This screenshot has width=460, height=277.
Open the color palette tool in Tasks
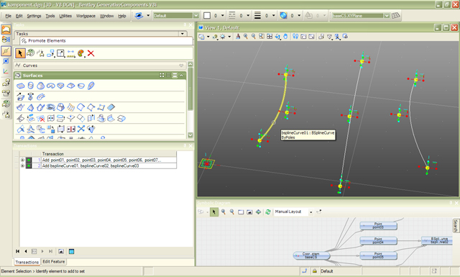coord(81,53)
